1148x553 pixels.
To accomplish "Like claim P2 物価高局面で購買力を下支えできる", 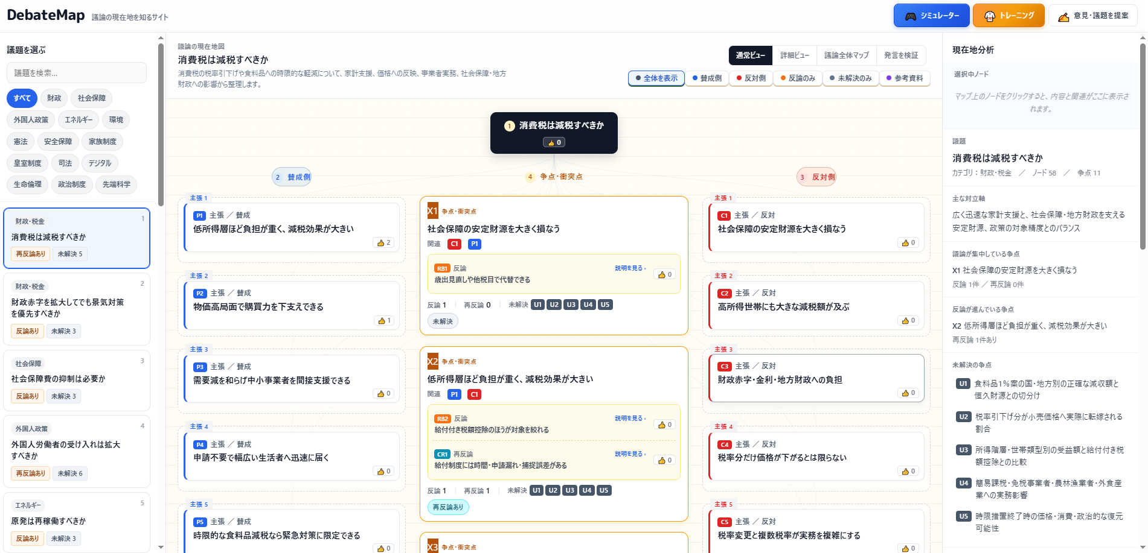I will pyautogui.click(x=385, y=321).
